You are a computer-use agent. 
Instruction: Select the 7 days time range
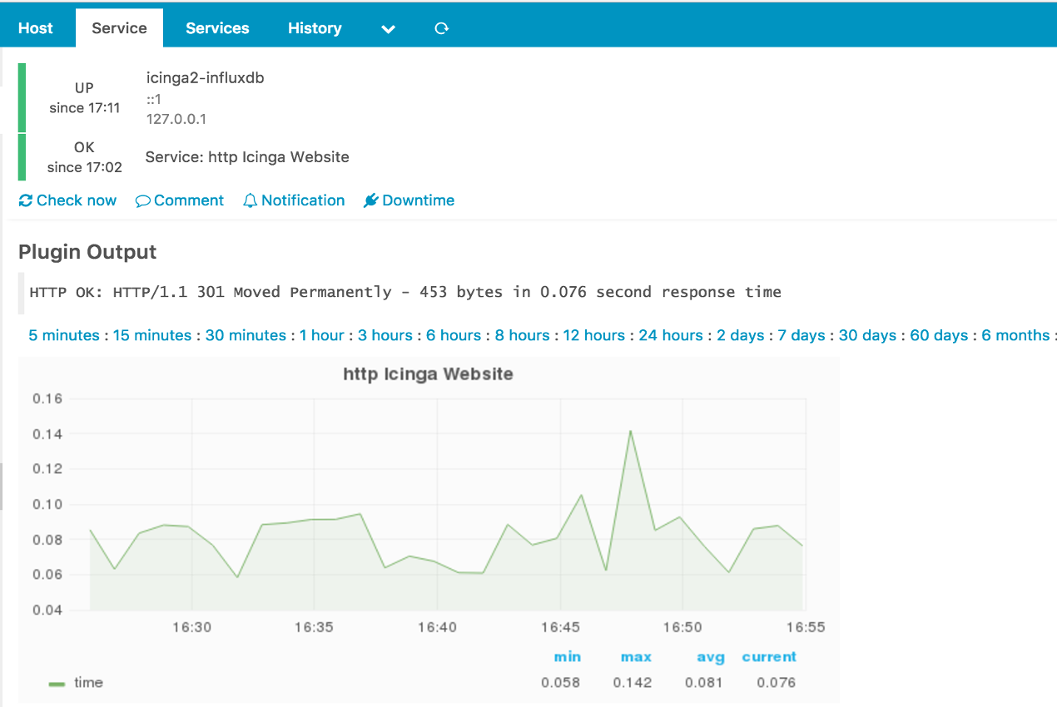(x=801, y=335)
